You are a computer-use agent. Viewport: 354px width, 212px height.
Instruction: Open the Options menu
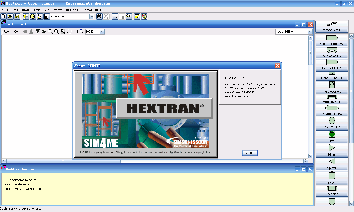click(72, 10)
